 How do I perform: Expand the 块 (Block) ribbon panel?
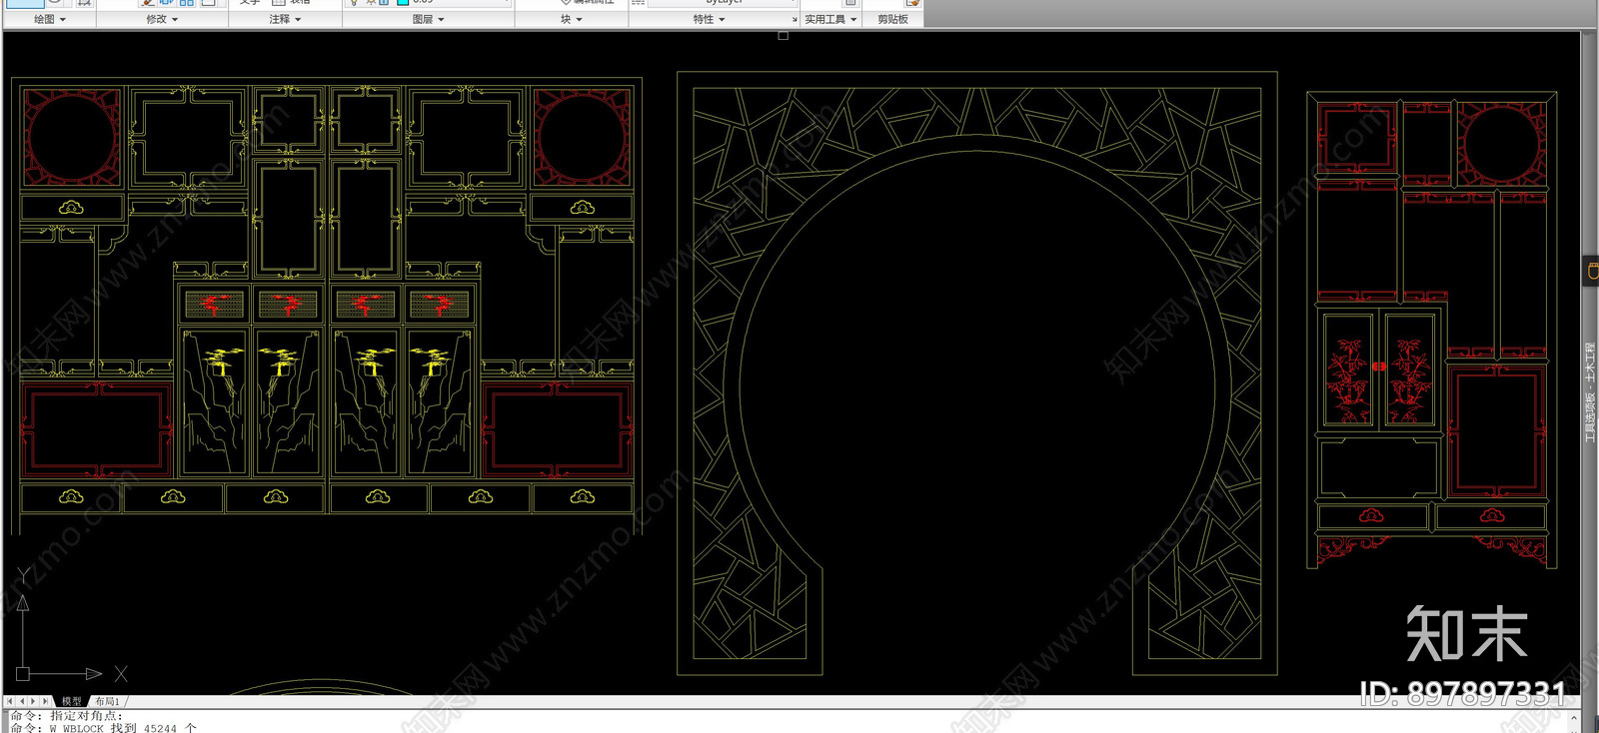[x=571, y=19]
